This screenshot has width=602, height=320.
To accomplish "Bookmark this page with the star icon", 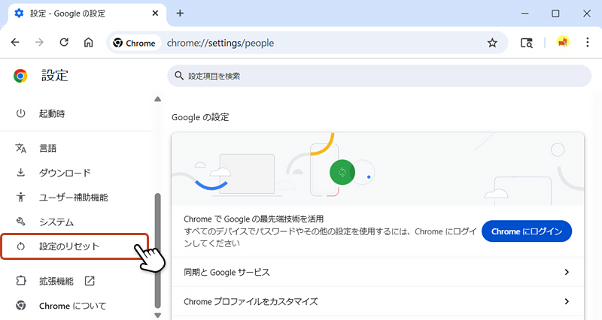I will click(x=492, y=43).
